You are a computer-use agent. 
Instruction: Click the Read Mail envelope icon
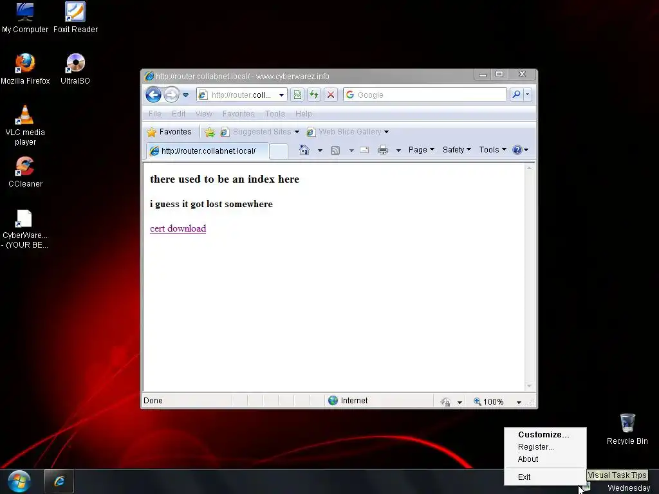coord(364,150)
